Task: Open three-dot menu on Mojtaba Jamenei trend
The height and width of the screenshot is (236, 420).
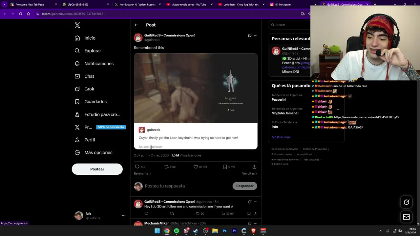Action: (339, 110)
